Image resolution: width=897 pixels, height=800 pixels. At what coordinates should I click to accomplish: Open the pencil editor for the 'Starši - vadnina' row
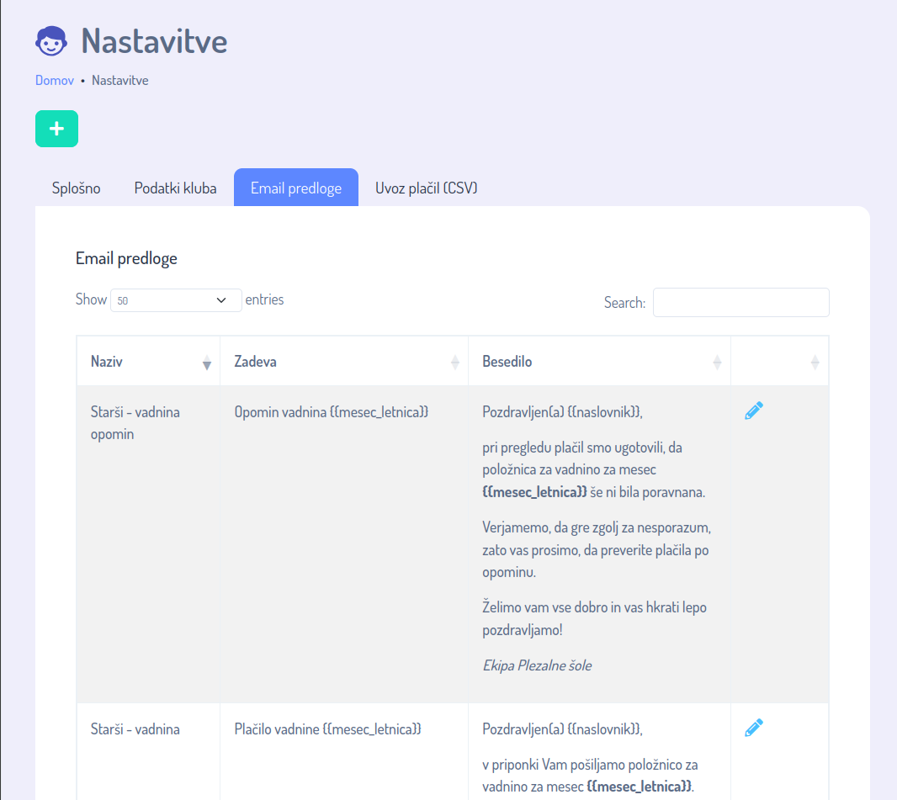point(754,728)
